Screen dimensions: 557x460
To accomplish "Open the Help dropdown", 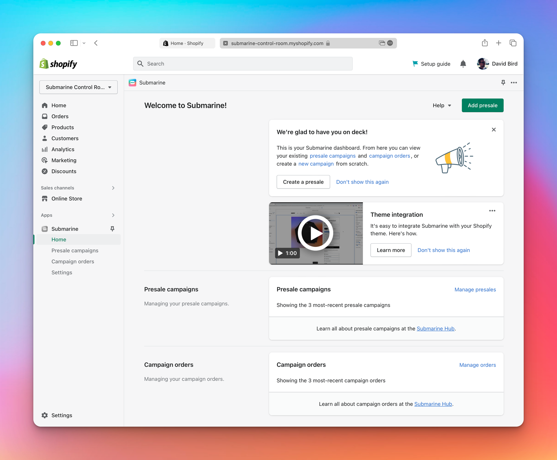I will coord(442,105).
